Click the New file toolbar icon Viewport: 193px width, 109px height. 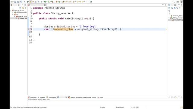tap(11, 2)
